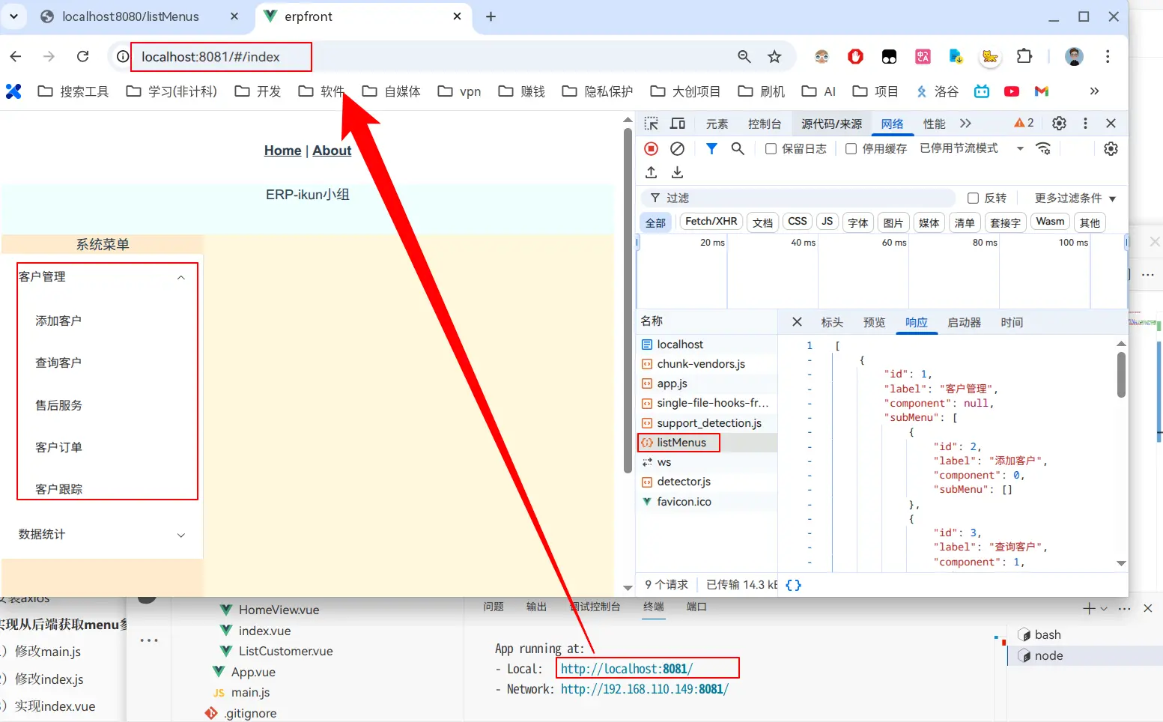Show more bookmarks chevron
The height and width of the screenshot is (722, 1163).
coord(1094,91)
